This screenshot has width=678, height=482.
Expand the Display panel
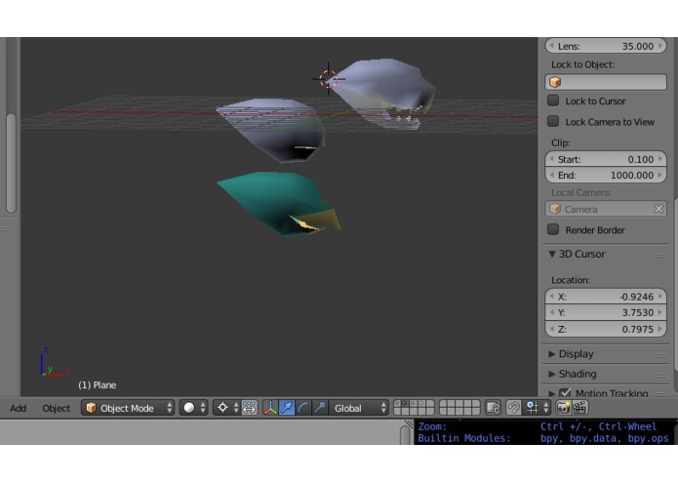coord(552,354)
